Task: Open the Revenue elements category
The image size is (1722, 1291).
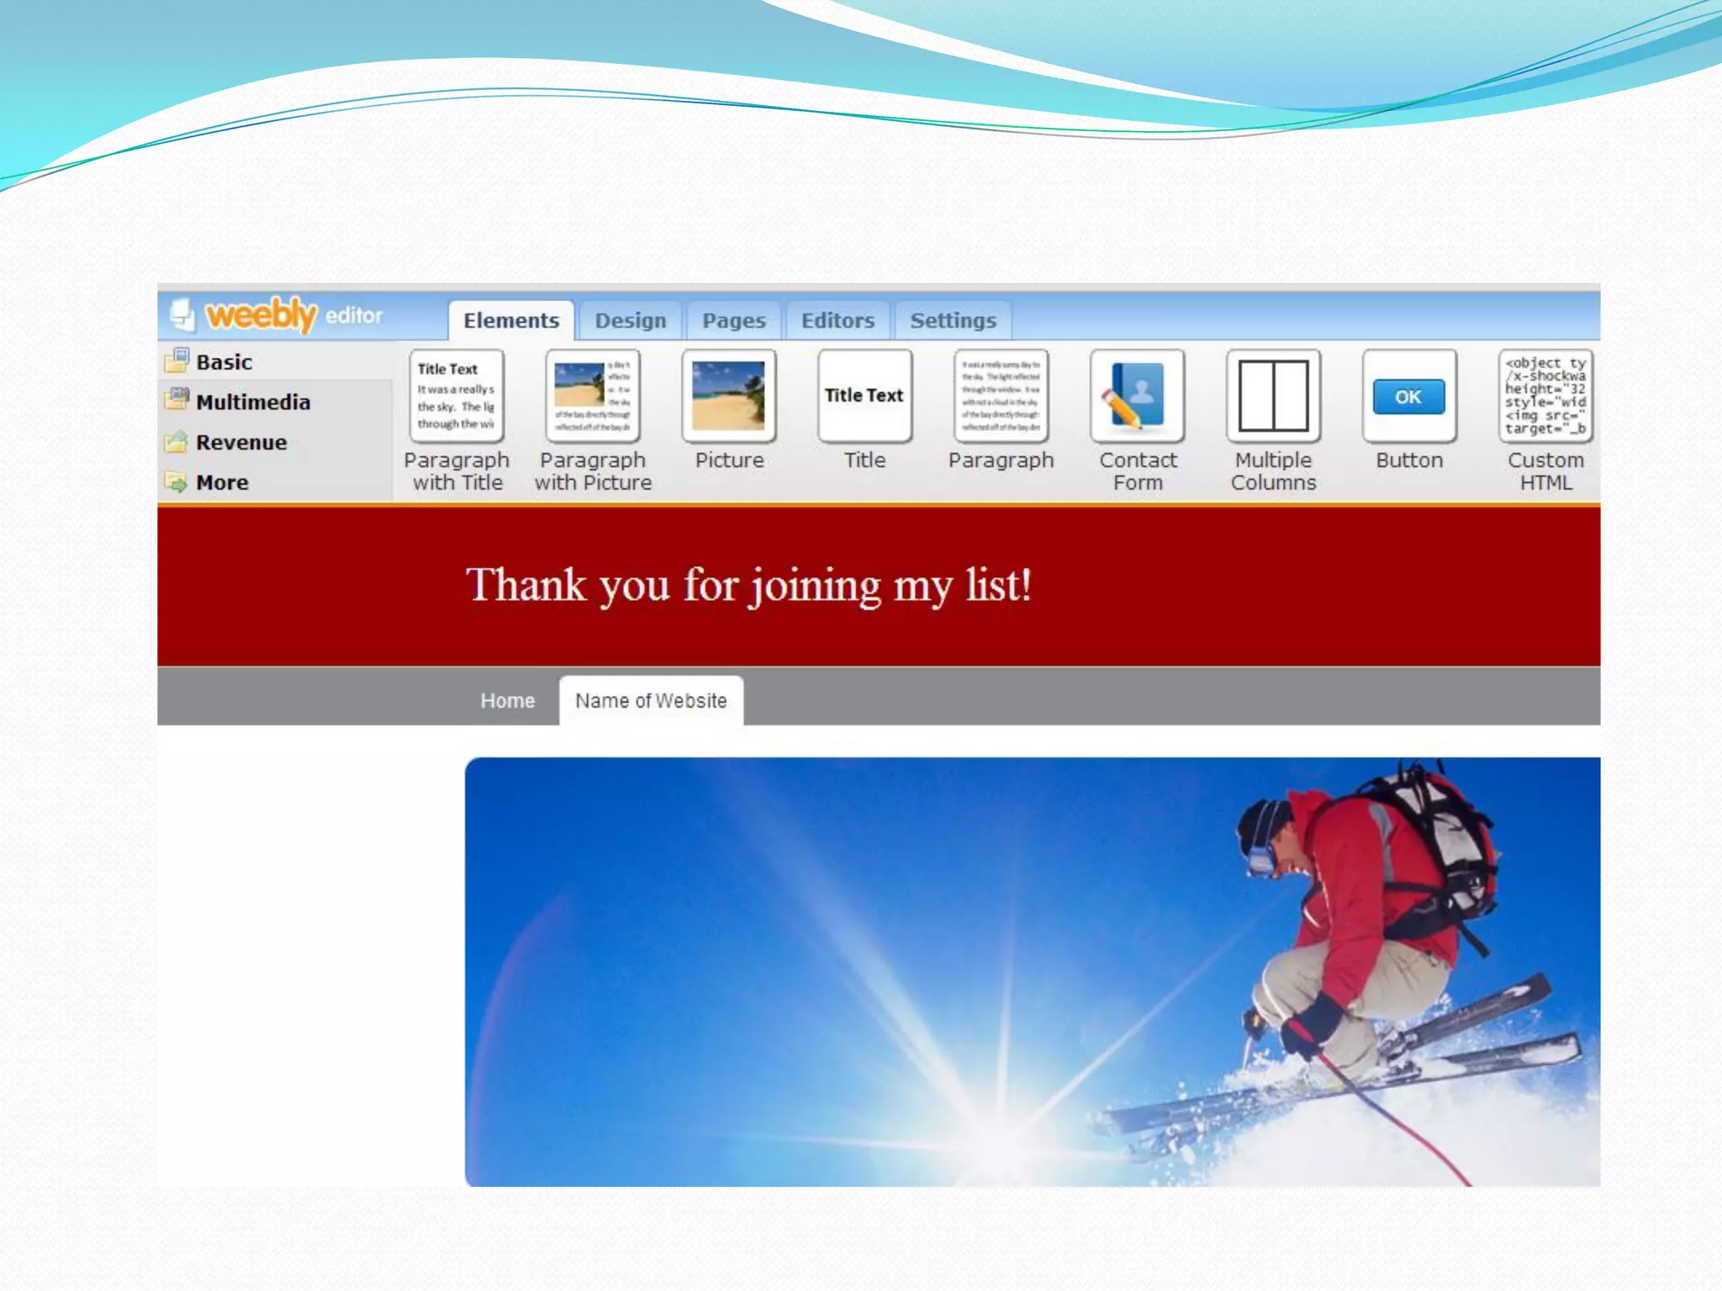Action: tap(240, 443)
